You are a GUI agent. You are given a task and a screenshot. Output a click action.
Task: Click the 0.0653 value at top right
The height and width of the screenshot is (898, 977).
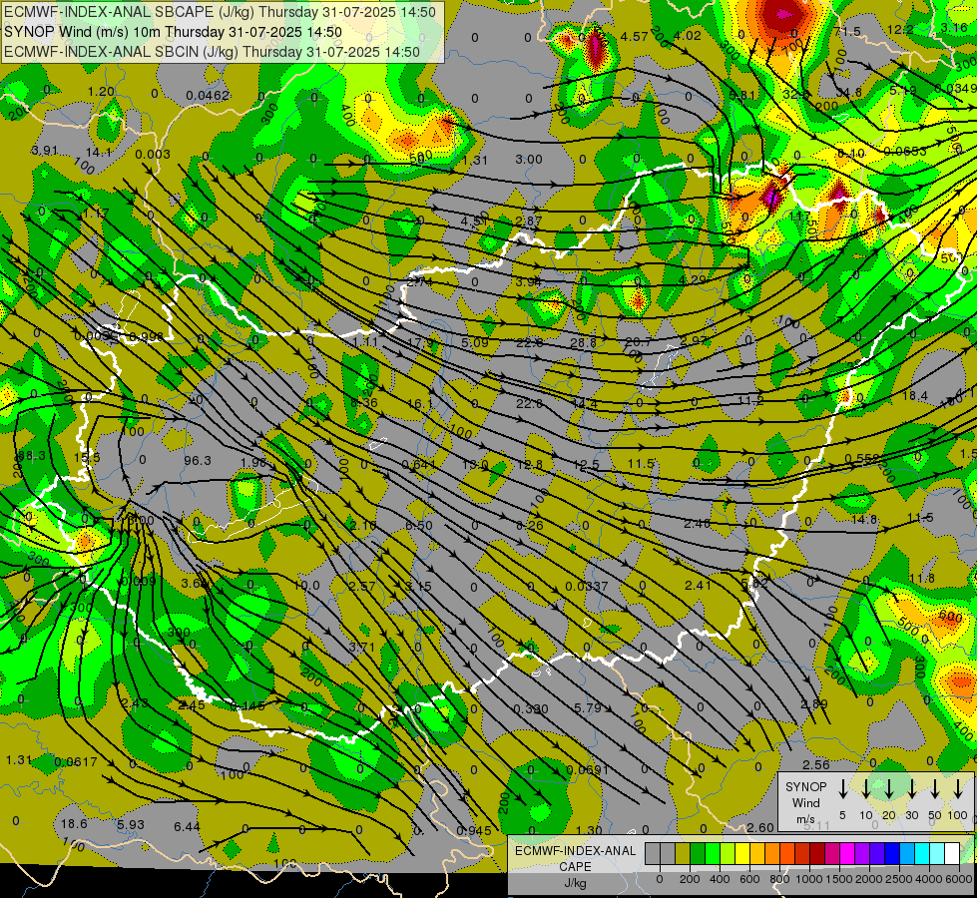pyautogui.click(x=905, y=151)
